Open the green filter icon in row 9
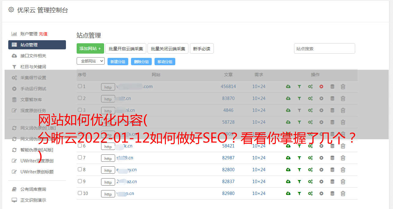This screenshot has width=393, height=209. click(299, 182)
